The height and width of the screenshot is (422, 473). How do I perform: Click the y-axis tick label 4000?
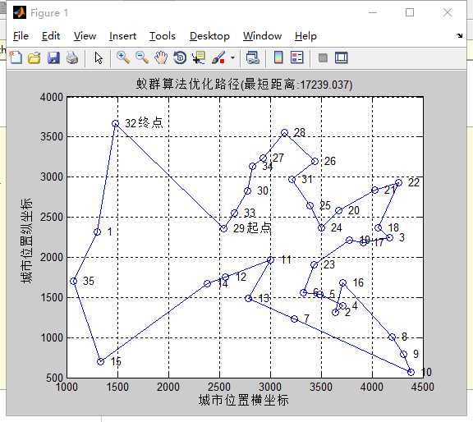click(52, 97)
